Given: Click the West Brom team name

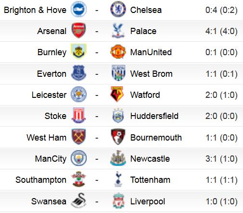Looking at the screenshot, I should tap(152, 74).
